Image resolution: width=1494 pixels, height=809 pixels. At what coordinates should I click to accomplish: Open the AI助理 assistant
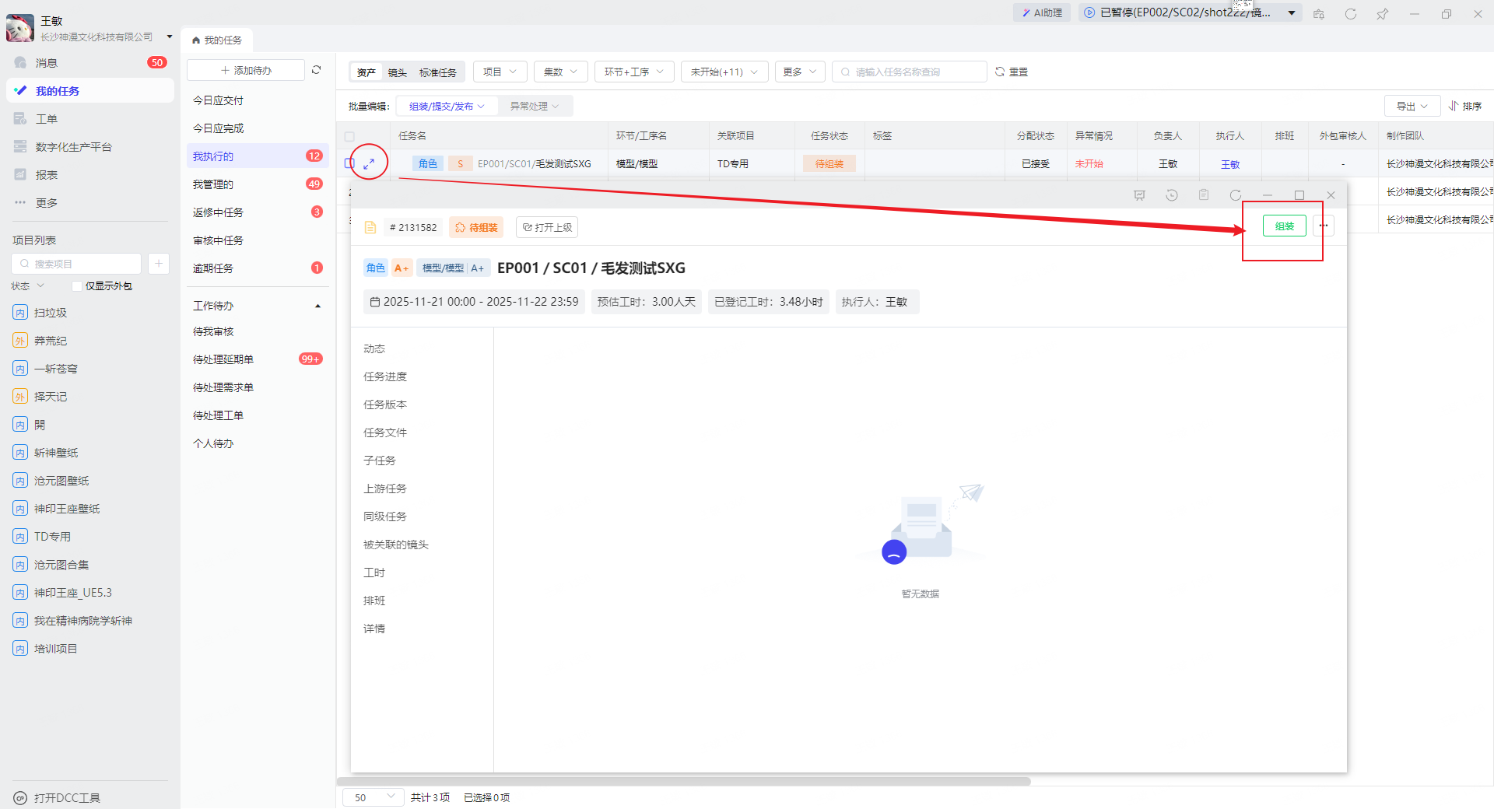(x=1042, y=12)
